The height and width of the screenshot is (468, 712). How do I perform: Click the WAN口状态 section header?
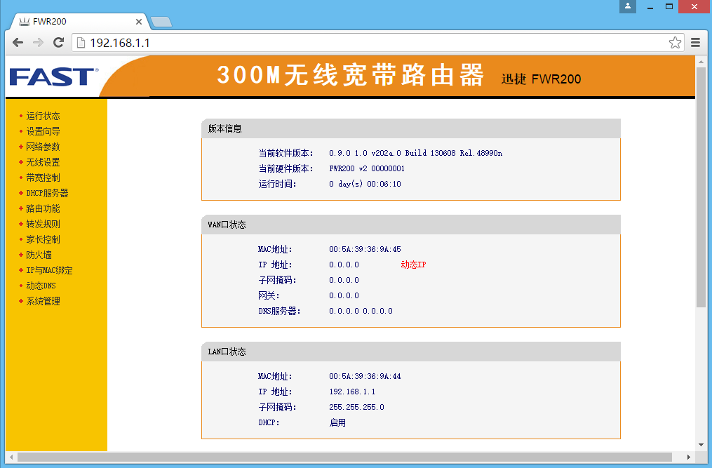411,225
